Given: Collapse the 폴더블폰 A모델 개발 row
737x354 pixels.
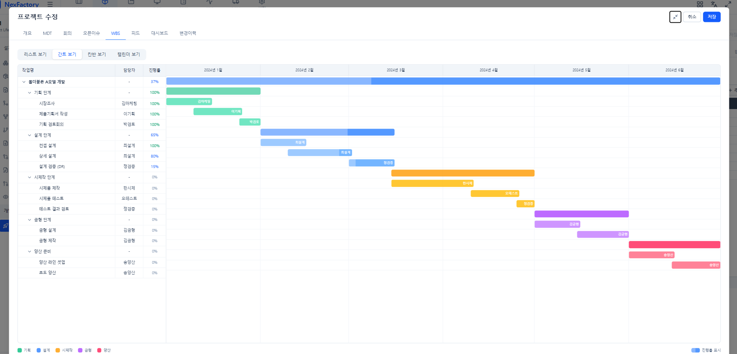Looking at the screenshot, I should (24, 82).
